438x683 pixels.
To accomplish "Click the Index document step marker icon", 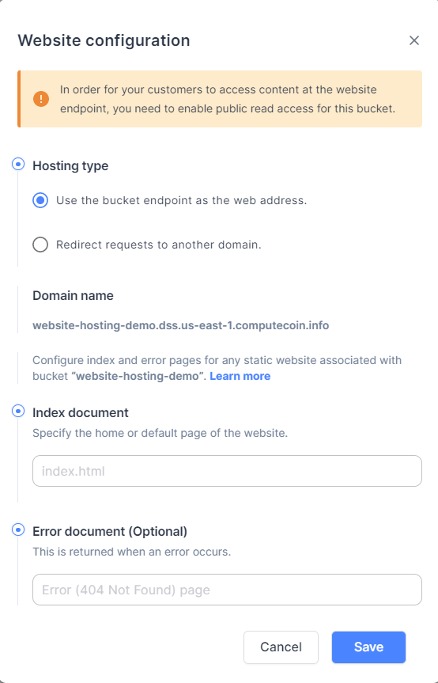I will (x=18, y=411).
